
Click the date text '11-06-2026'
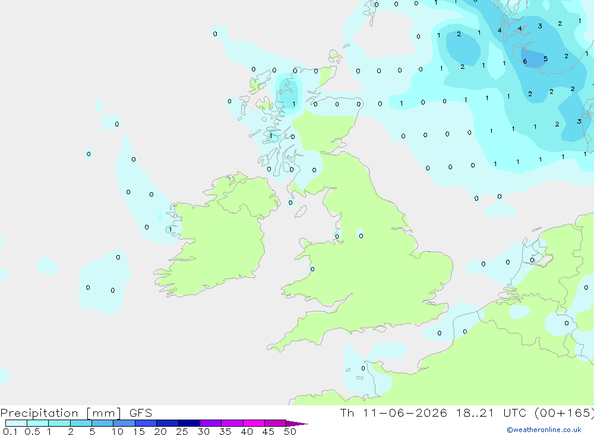pos(405,413)
